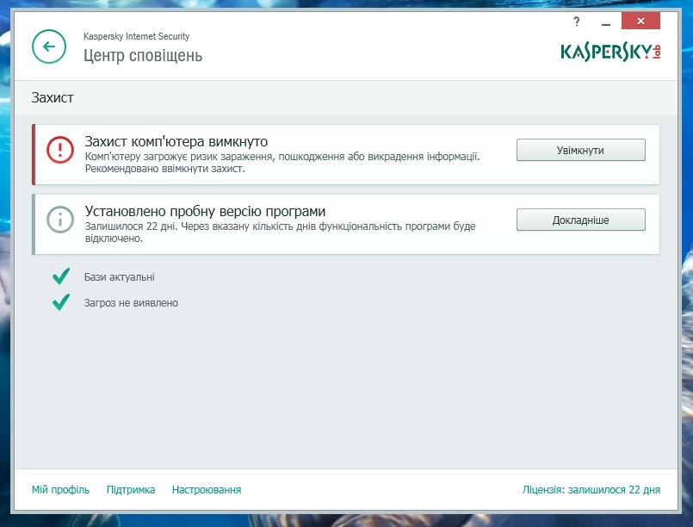Open help via the question mark icon
The image size is (693, 527).
pos(576,22)
